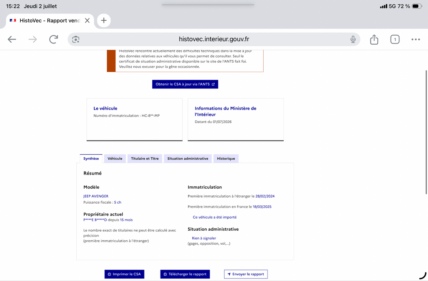Click Envoyer le rapport button

tap(246, 274)
